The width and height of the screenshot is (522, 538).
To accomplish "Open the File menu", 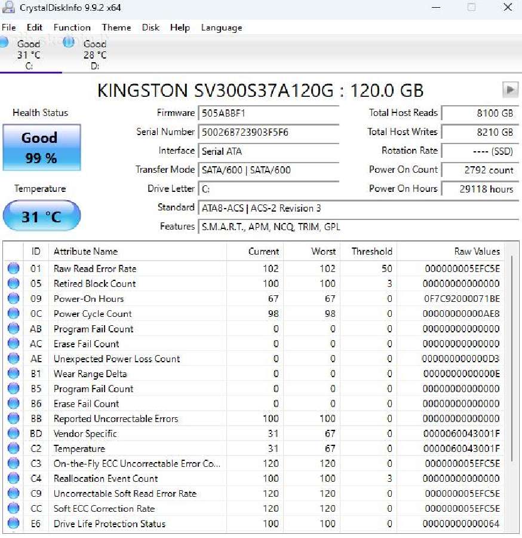I will click(x=8, y=27).
